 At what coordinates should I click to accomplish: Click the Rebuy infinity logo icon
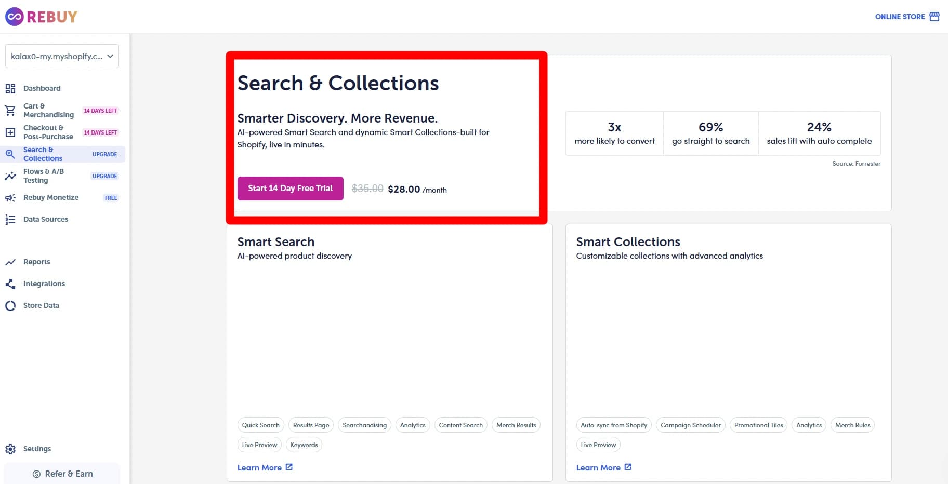(14, 17)
